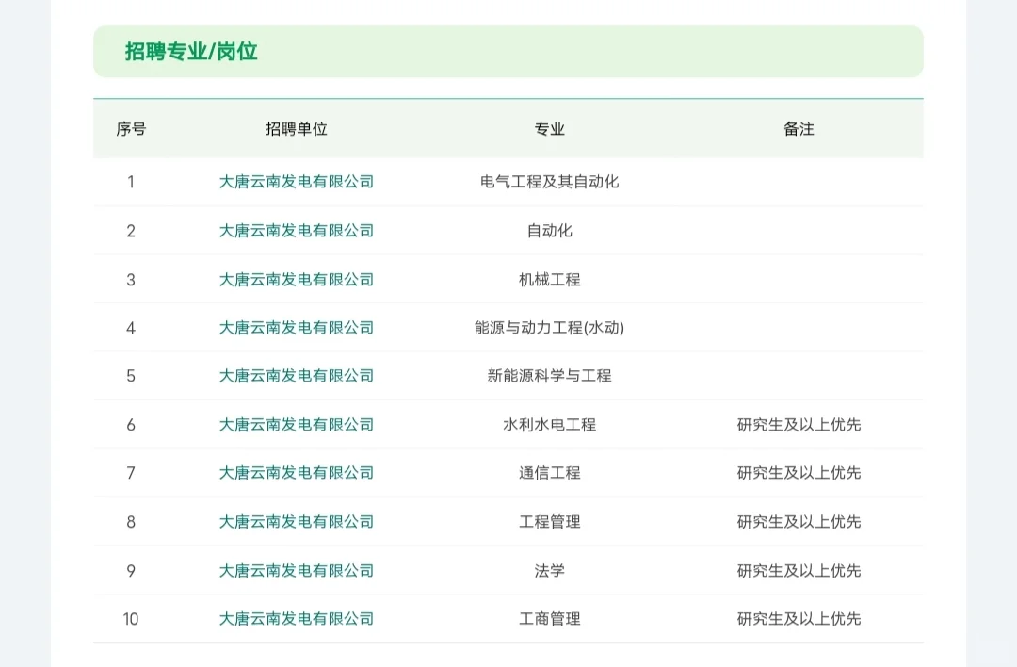The height and width of the screenshot is (667, 1017).
Task: Click 研究生及以上优先 note for 工程管理
Action: click(x=799, y=522)
